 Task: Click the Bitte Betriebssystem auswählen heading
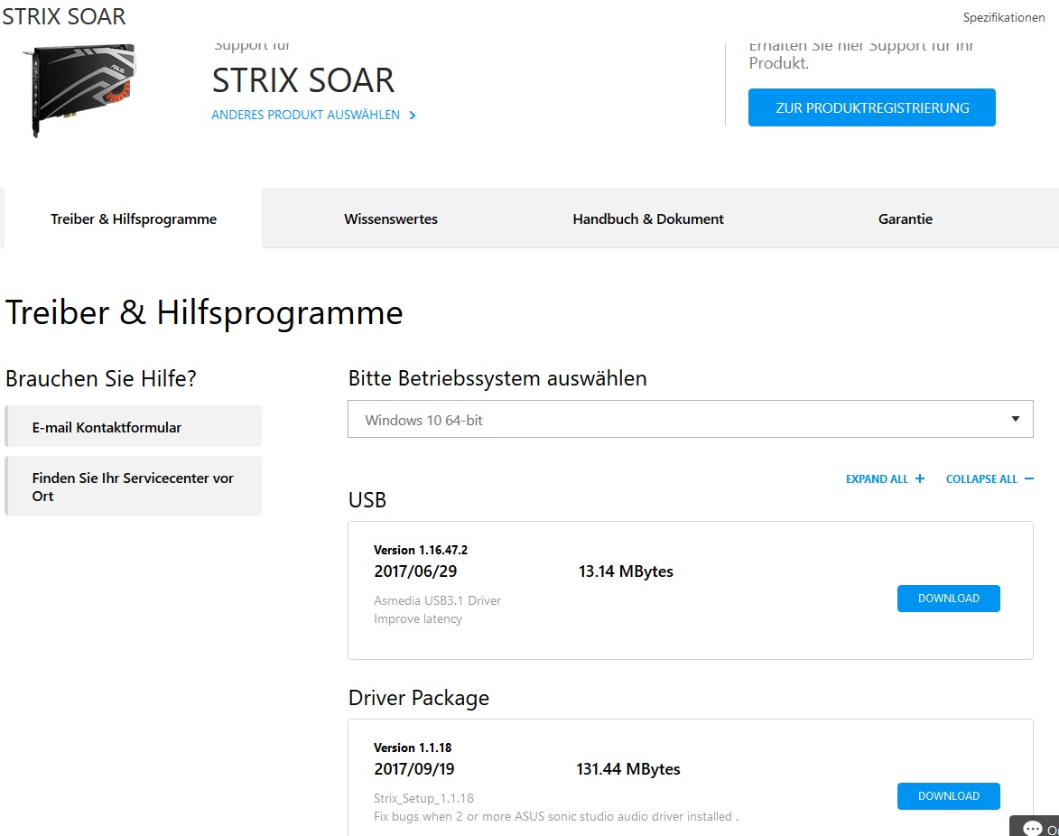[x=497, y=378]
